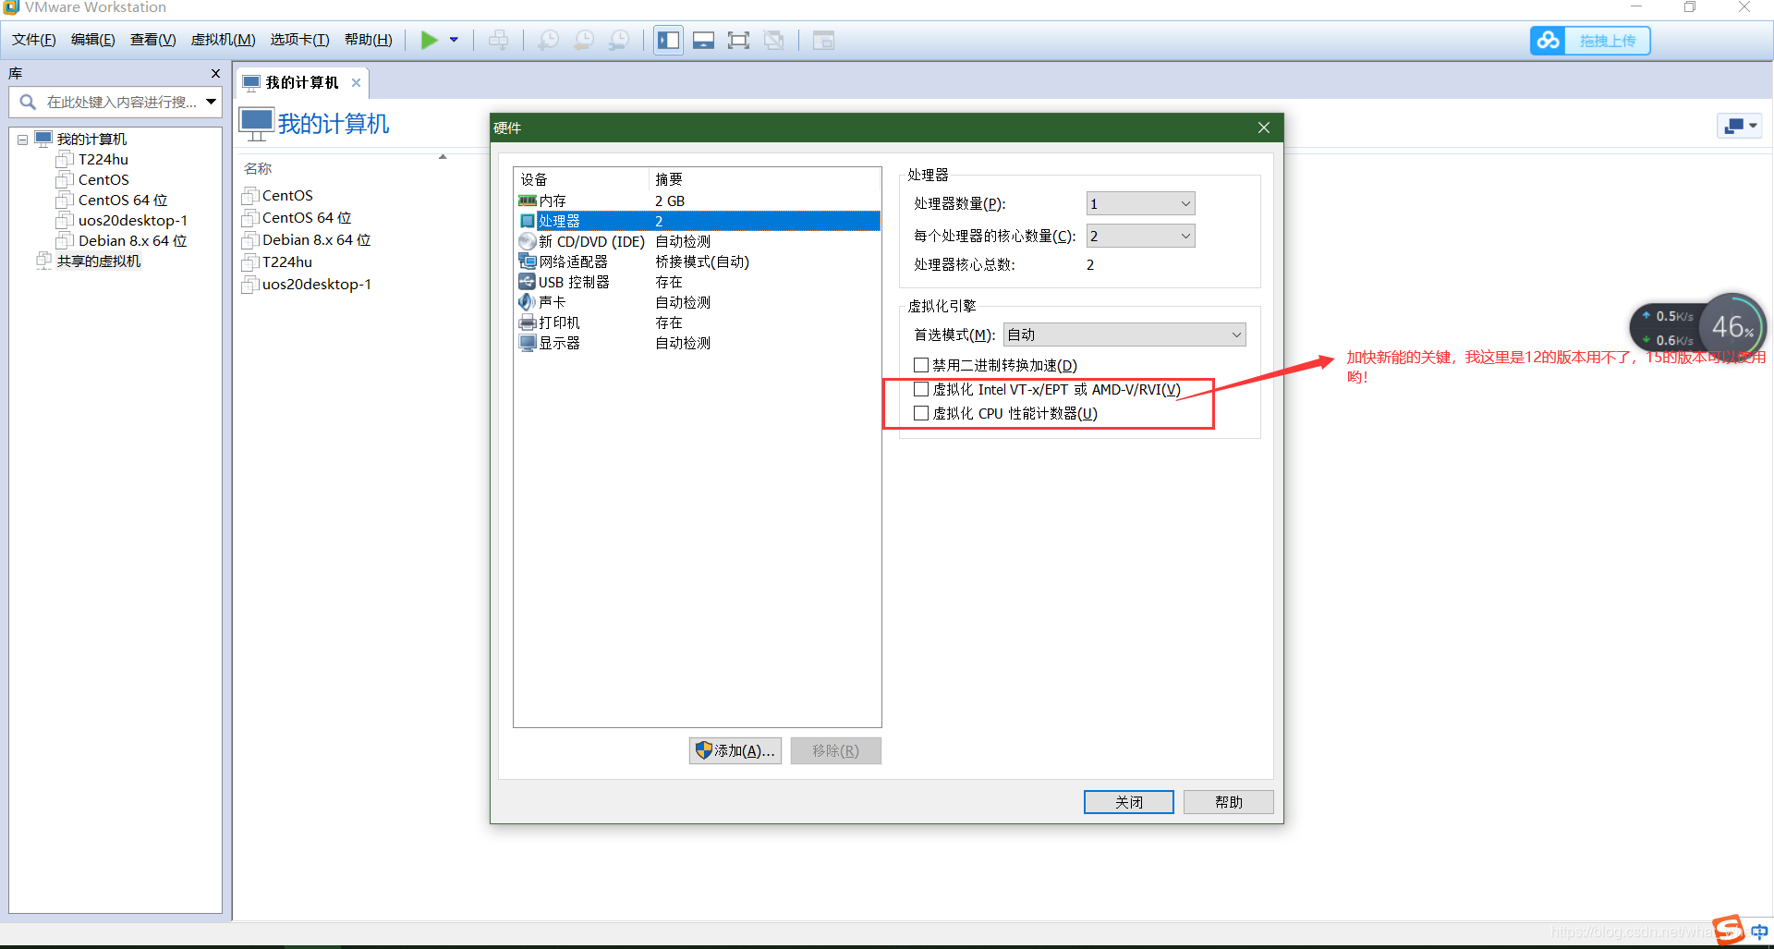Toggle 禁用二进制转换加速 checkbox
This screenshot has height=949, width=1774.
pyautogui.click(x=921, y=365)
